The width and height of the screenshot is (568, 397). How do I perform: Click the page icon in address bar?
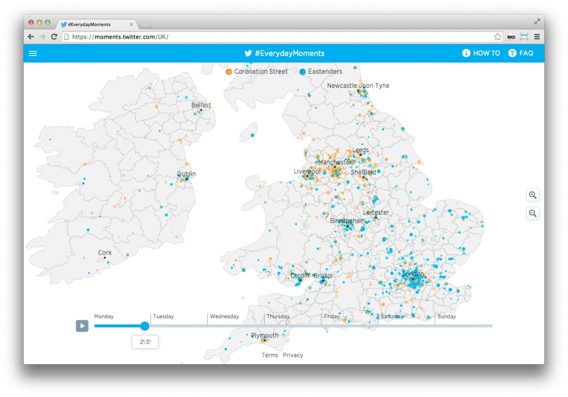click(x=66, y=36)
